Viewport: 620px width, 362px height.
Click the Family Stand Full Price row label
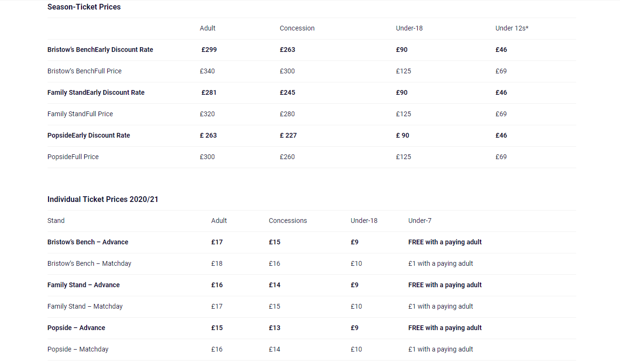tap(80, 114)
